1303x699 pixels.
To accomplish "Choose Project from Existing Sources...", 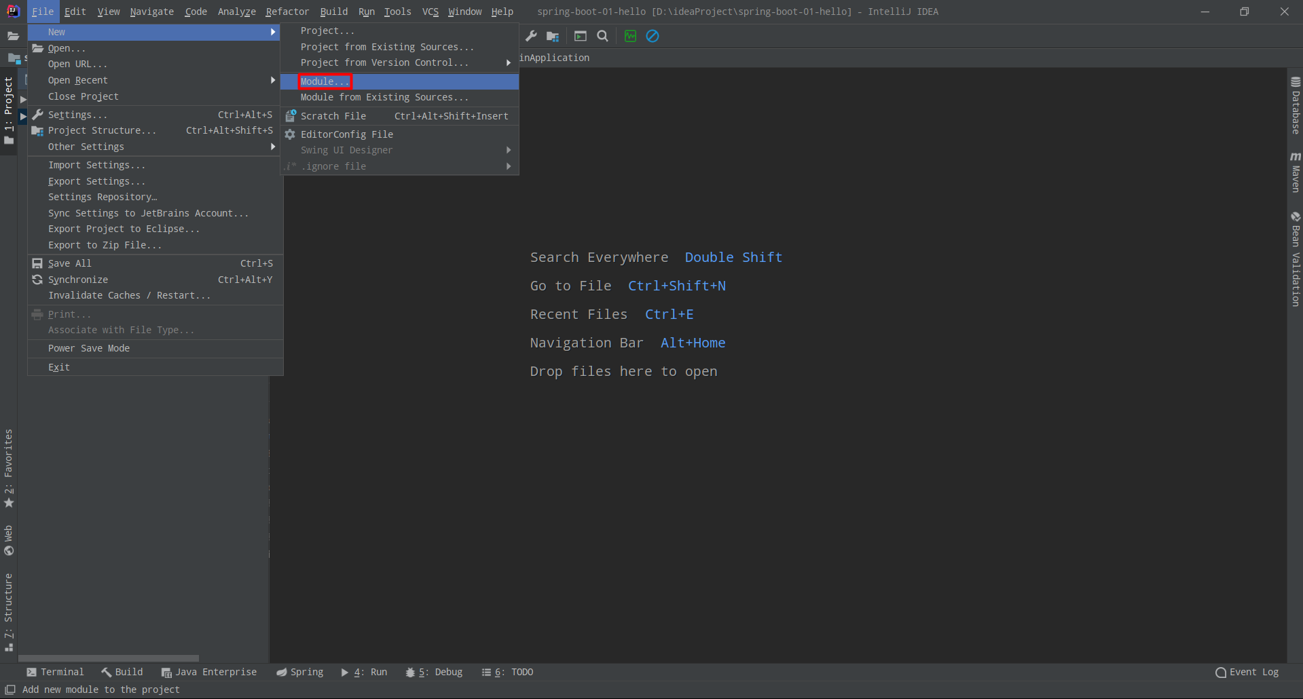I will 400,47.
